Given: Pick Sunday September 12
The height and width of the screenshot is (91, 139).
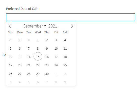Looking at the screenshot, I should (11, 57).
